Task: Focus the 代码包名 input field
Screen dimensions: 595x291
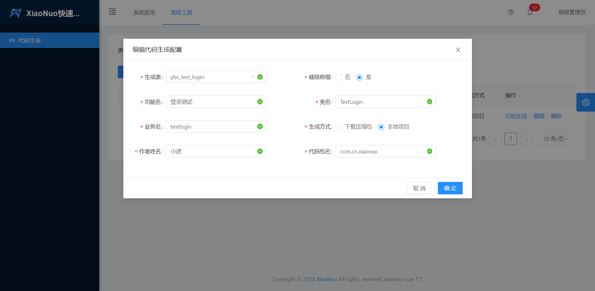Action: 386,151
